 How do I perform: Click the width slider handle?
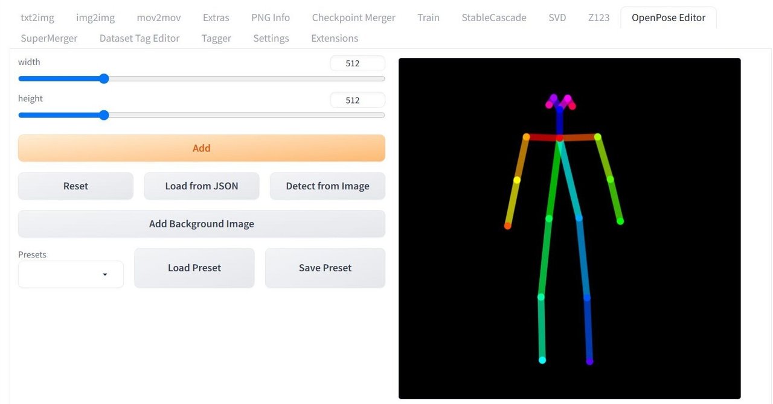(x=103, y=78)
